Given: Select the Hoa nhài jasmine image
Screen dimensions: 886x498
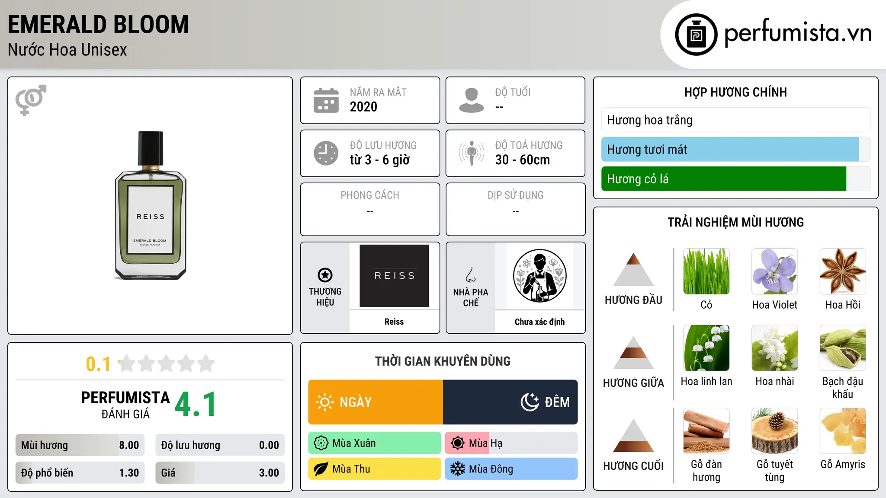Looking at the screenshot, I should click(x=775, y=348).
